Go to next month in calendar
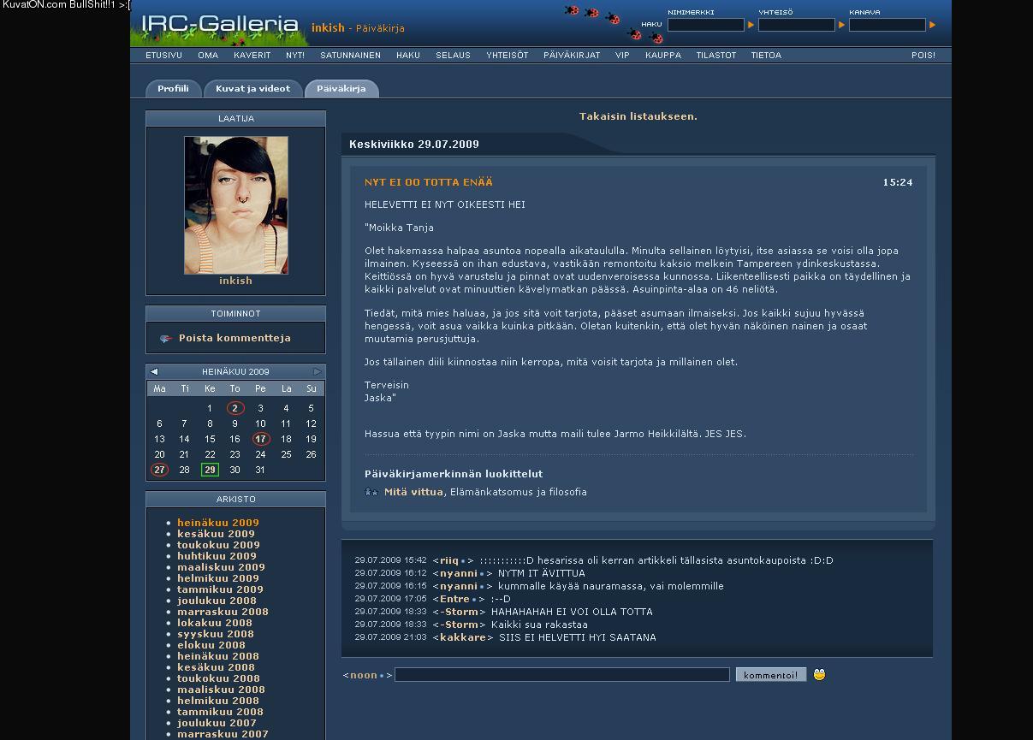 click(x=317, y=371)
